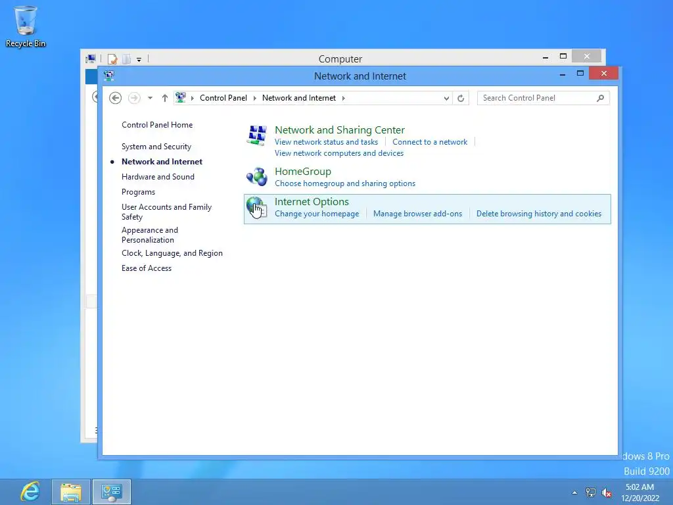Click Delete browsing history and cookies
This screenshot has width=673, height=505.
coord(539,214)
